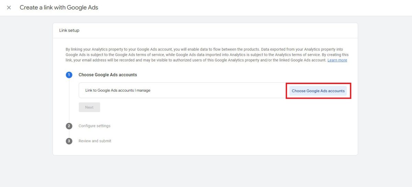The width and height of the screenshot is (412, 187).
Task: Close the Create a link dialog
Action: tap(9, 8)
